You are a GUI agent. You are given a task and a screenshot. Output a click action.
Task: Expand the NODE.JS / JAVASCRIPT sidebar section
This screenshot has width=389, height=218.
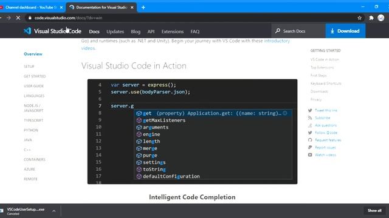(x=33, y=108)
